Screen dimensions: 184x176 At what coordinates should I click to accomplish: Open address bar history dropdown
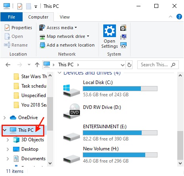pyautogui.click(x=123, y=65)
